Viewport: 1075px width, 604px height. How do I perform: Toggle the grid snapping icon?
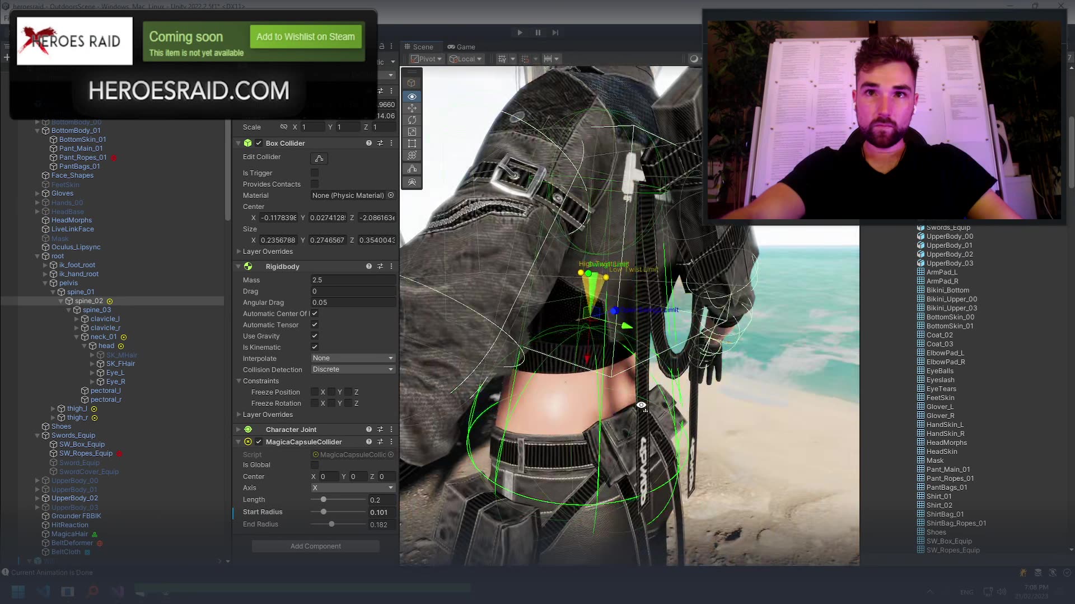[x=502, y=59]
